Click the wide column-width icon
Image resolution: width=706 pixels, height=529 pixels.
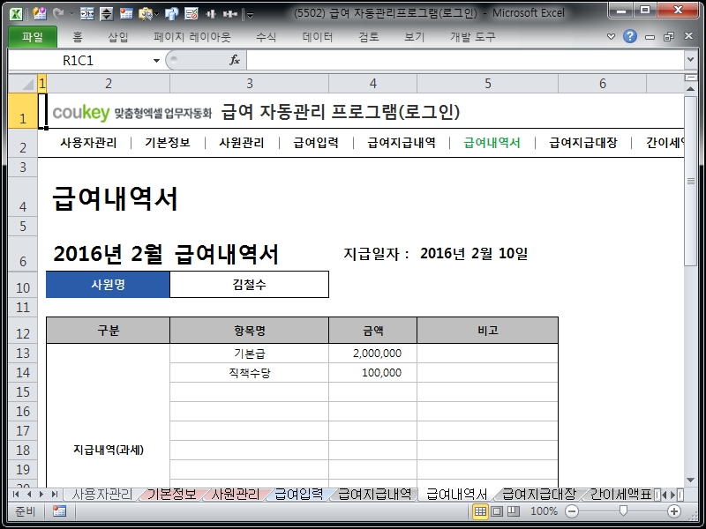tap(230, 14)
